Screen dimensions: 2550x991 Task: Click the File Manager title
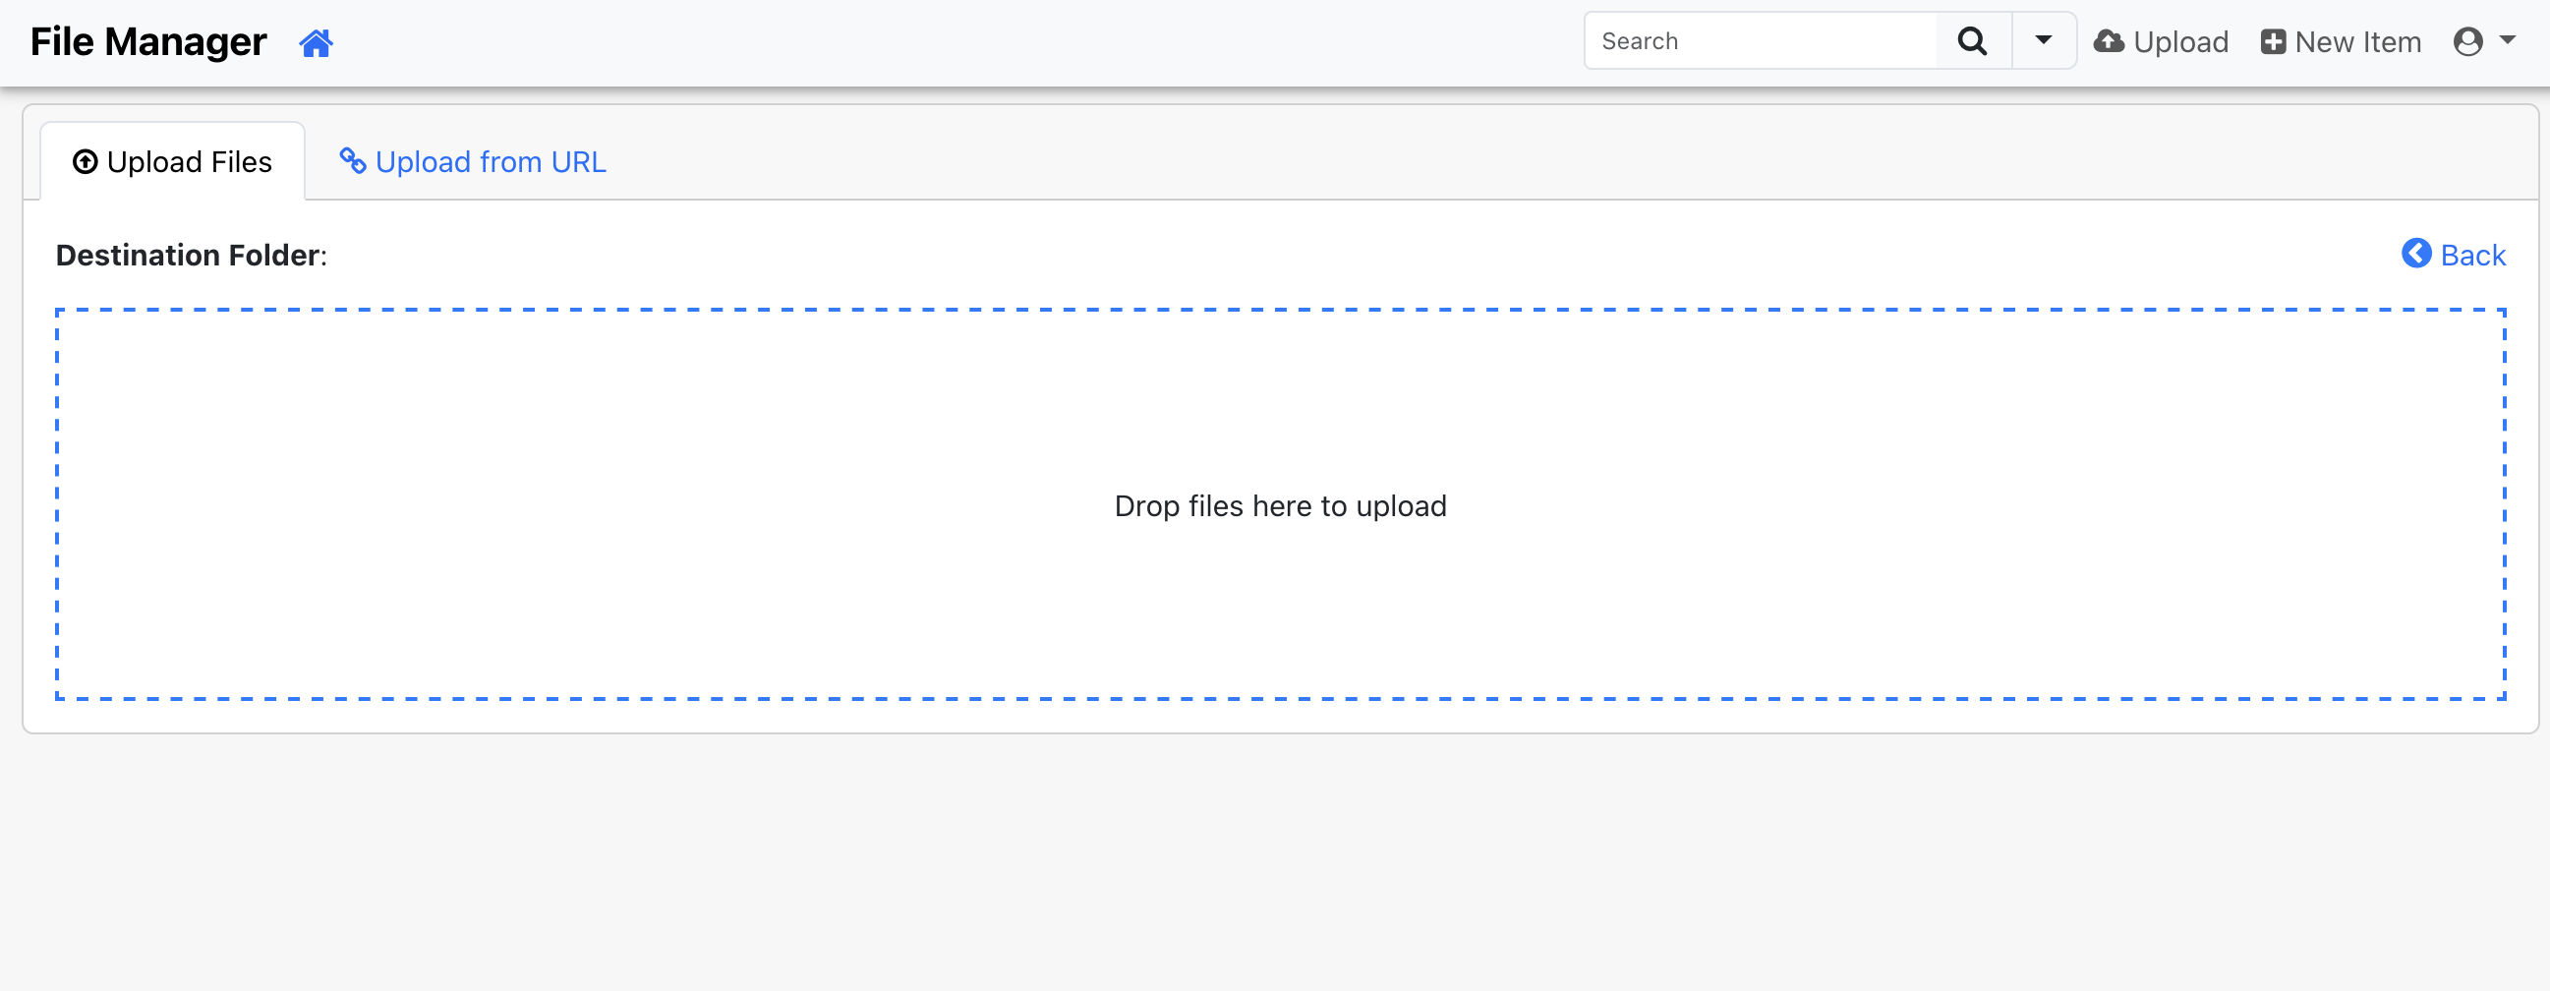(x=148, y=42)
